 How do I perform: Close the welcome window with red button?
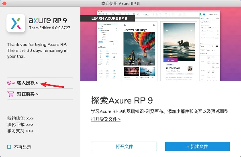(4, 3)
